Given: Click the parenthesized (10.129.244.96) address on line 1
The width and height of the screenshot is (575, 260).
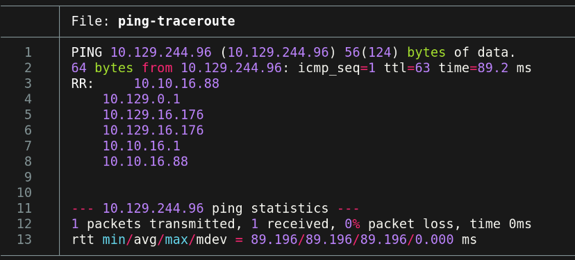Looking at the screenshot, I should tap(278, 53).
